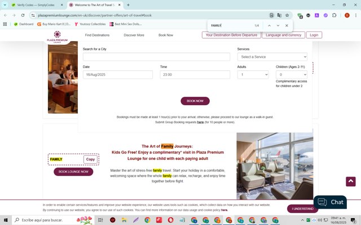Click the Task View taskbar icon
The height and width of the screenshot is (225, 361).
(100, 220)
